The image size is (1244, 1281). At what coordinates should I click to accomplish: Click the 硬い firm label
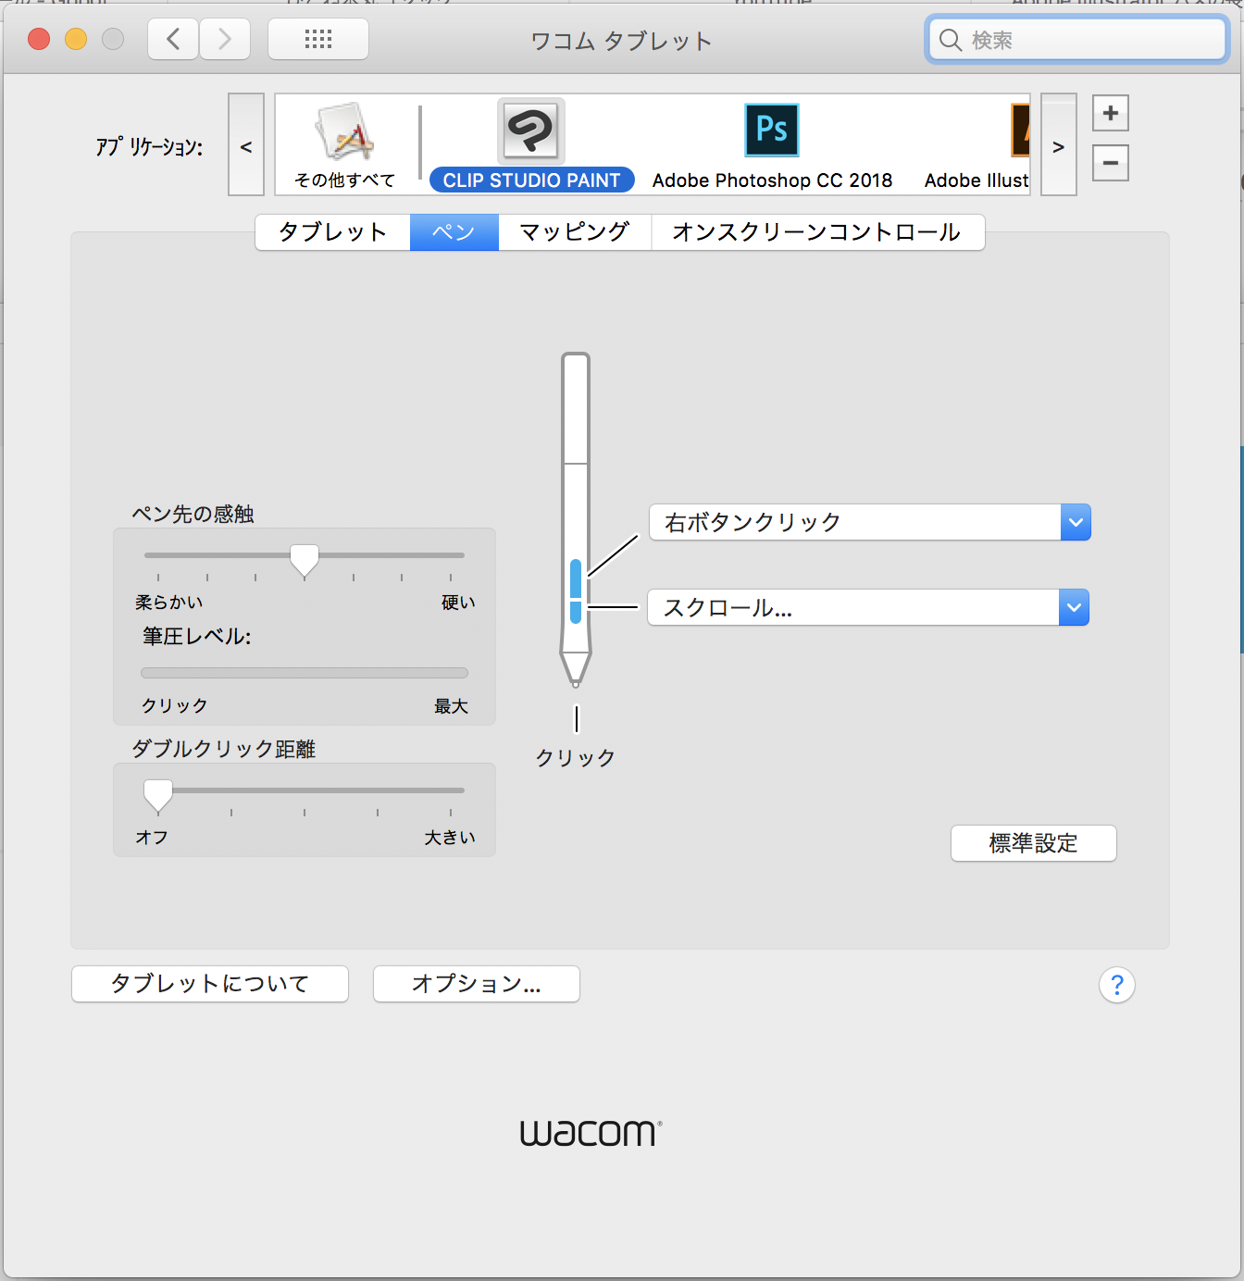(458, 603)
